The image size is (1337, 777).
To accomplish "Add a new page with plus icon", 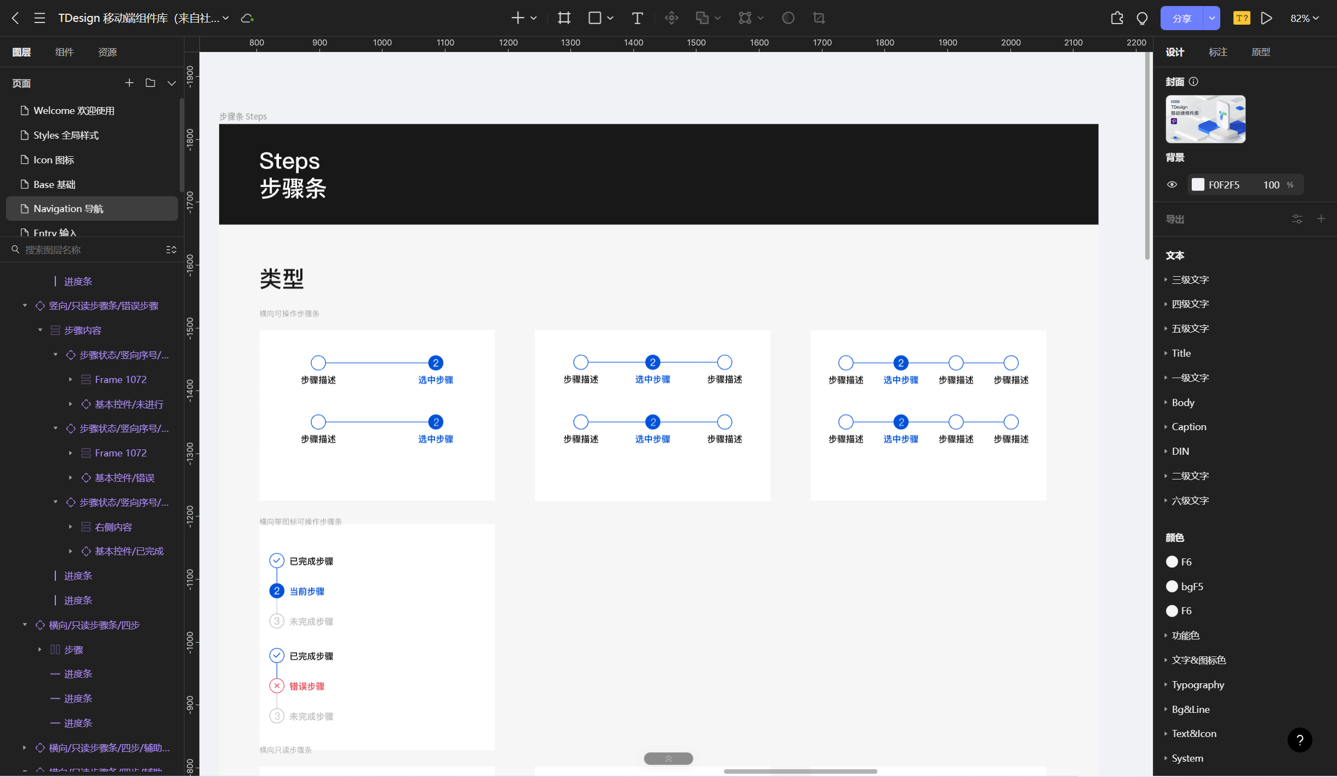I will coord(129,83).
